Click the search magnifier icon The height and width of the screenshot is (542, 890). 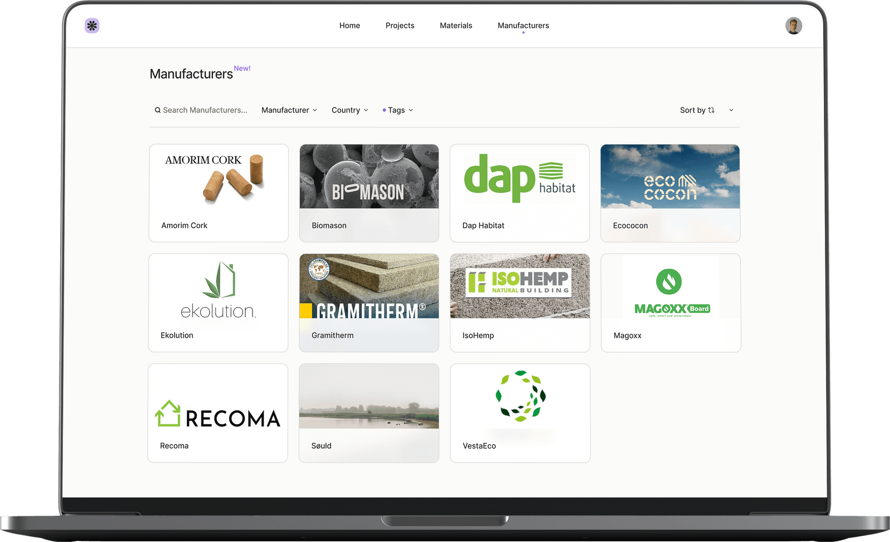(x=158, y=110)
